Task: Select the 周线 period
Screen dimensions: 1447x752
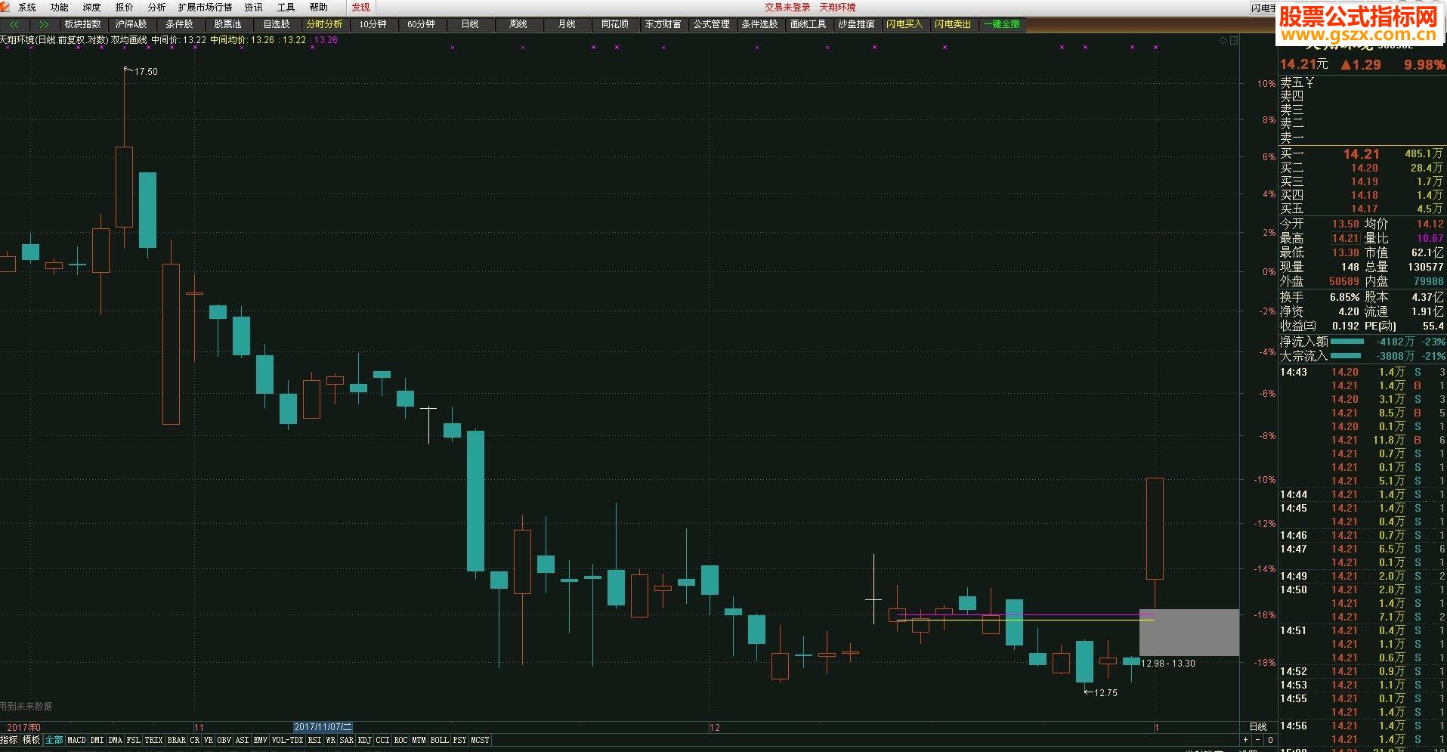Action: point(518,24)
